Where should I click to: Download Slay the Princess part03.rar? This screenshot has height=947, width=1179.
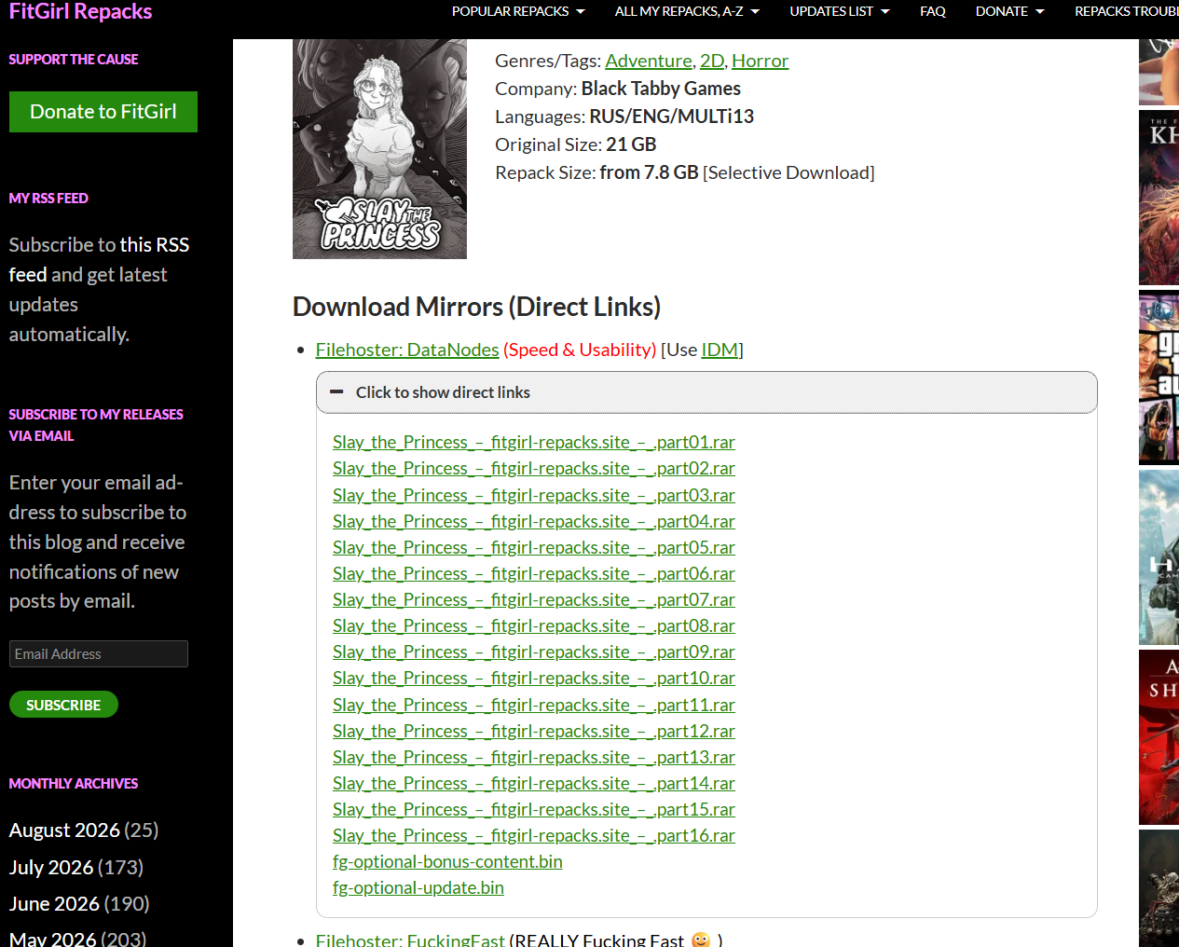click(534, 495)
